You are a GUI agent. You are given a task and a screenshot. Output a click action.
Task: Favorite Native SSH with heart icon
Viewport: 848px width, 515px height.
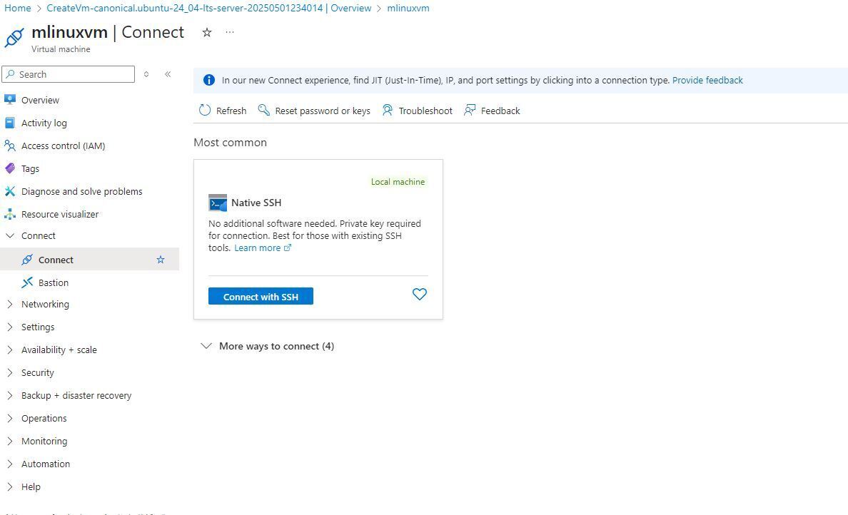click(x=420, y=294)
